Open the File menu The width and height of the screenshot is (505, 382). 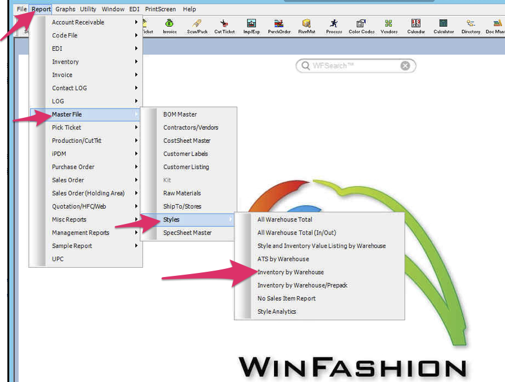pyautogui.click(x=22, y=9)
